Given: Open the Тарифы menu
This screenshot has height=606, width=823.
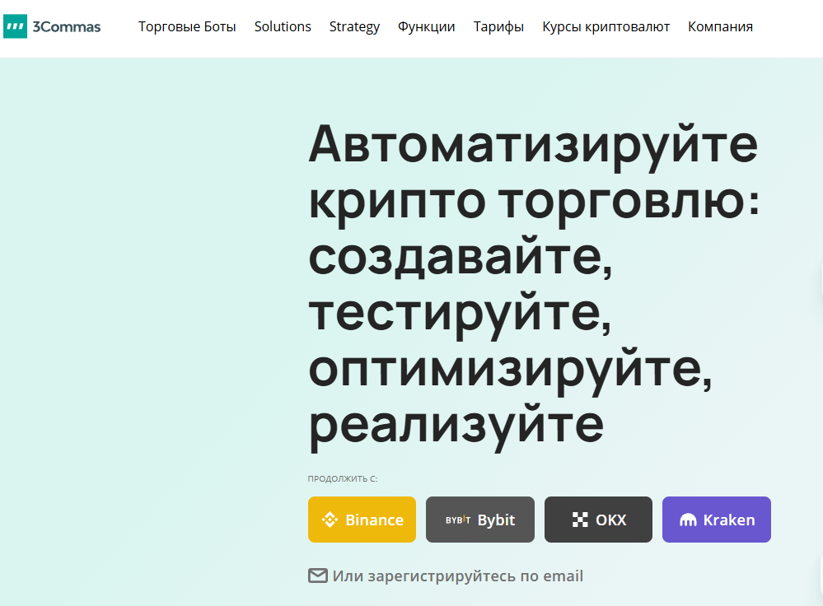Looking at the screenshot, I should click(x=498, y=26).
